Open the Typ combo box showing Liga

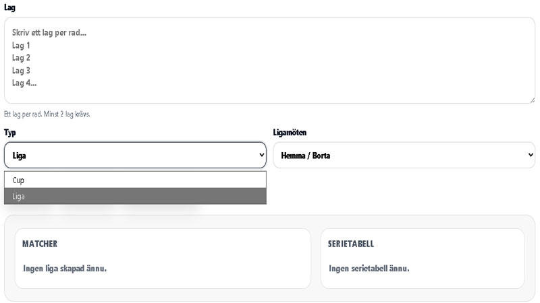128,156
